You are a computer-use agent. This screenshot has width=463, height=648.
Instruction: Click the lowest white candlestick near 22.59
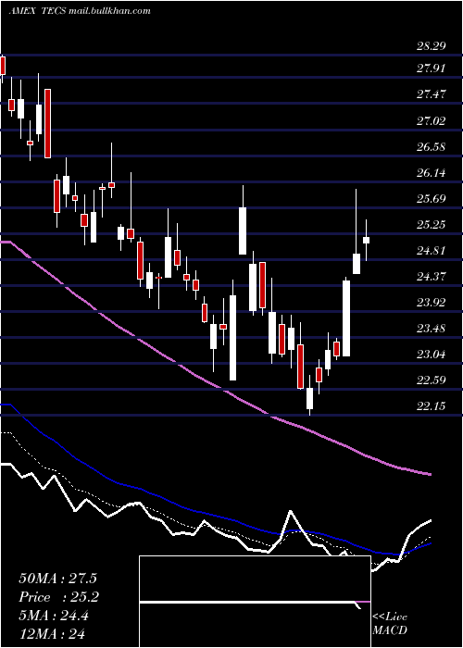(309, 398)
